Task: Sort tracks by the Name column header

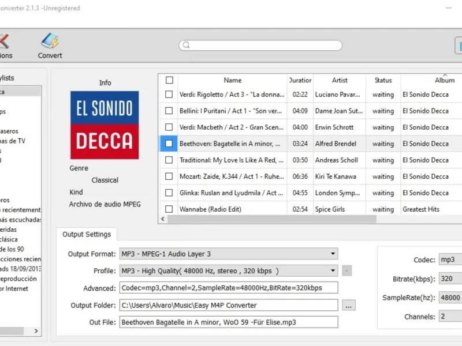Action: point(232,81)
